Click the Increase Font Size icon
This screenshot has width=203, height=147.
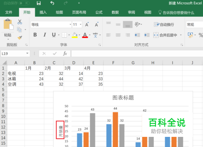(87, 24)
